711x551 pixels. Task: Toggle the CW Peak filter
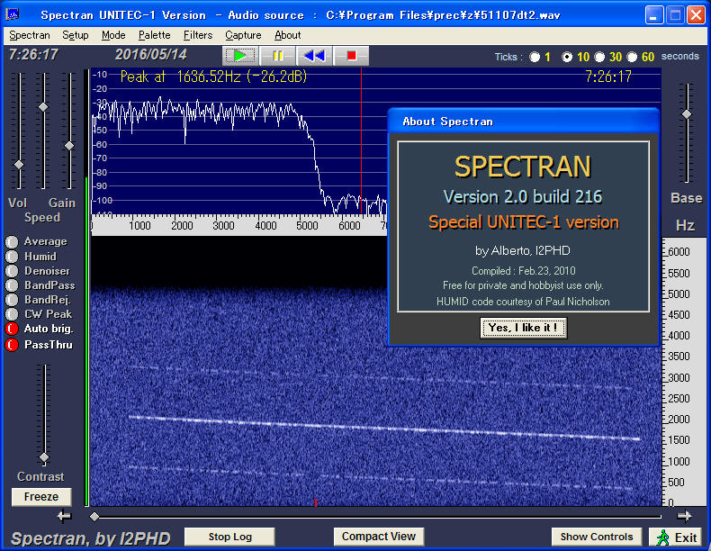tap(12, 314)
